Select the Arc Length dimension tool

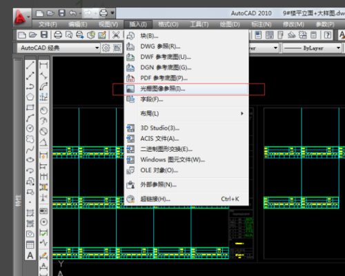coord(43,86)
